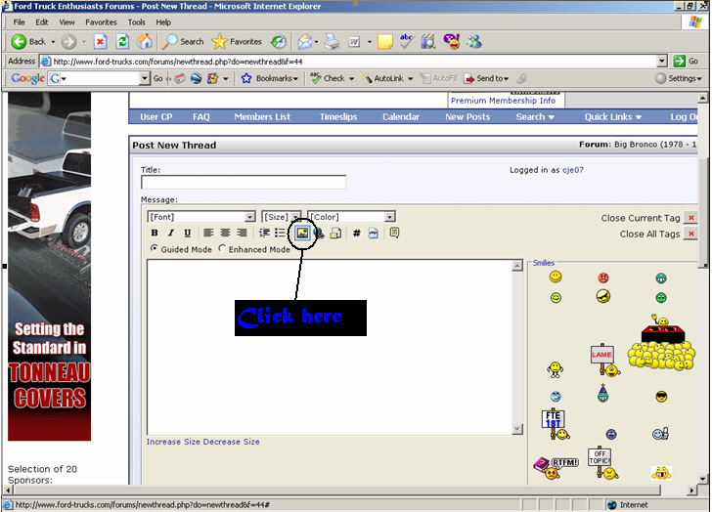Insert the red angry smiley
712x512 pixels.
tap(603, 277)
